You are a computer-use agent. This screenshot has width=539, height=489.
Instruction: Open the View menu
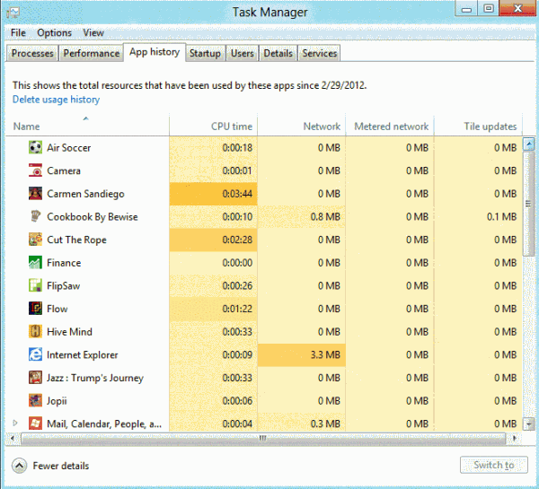pyautogui.click(x=93, y=33)
